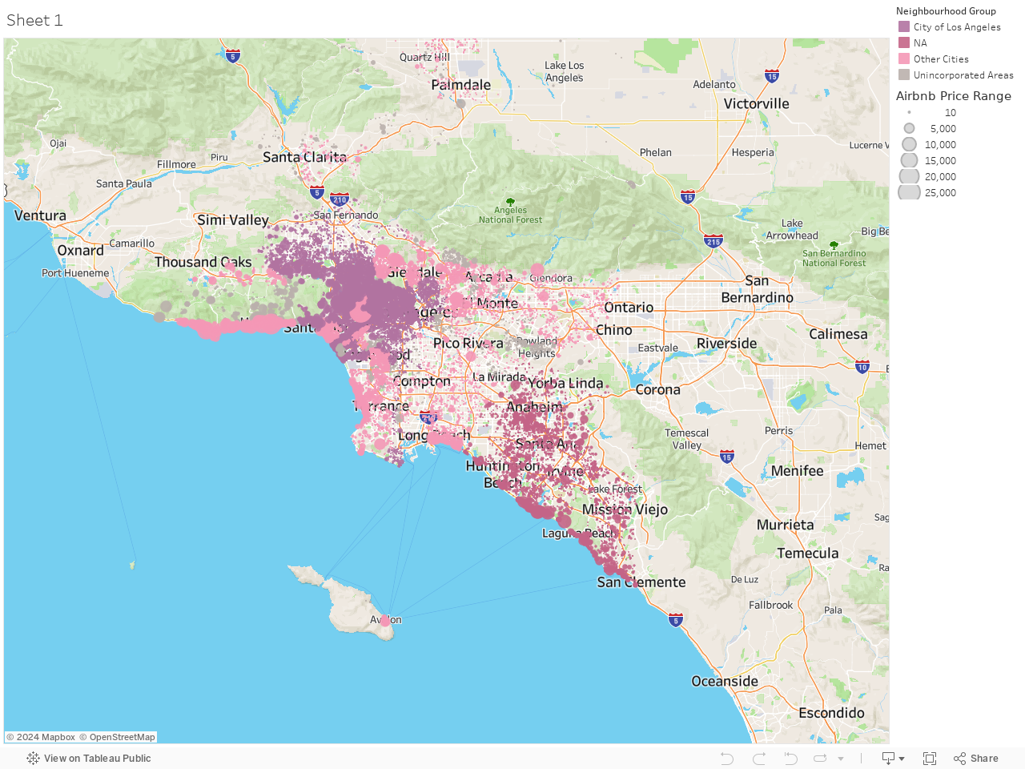
Task: Select Other Cities legend color swatch
Action: point(904,58)
